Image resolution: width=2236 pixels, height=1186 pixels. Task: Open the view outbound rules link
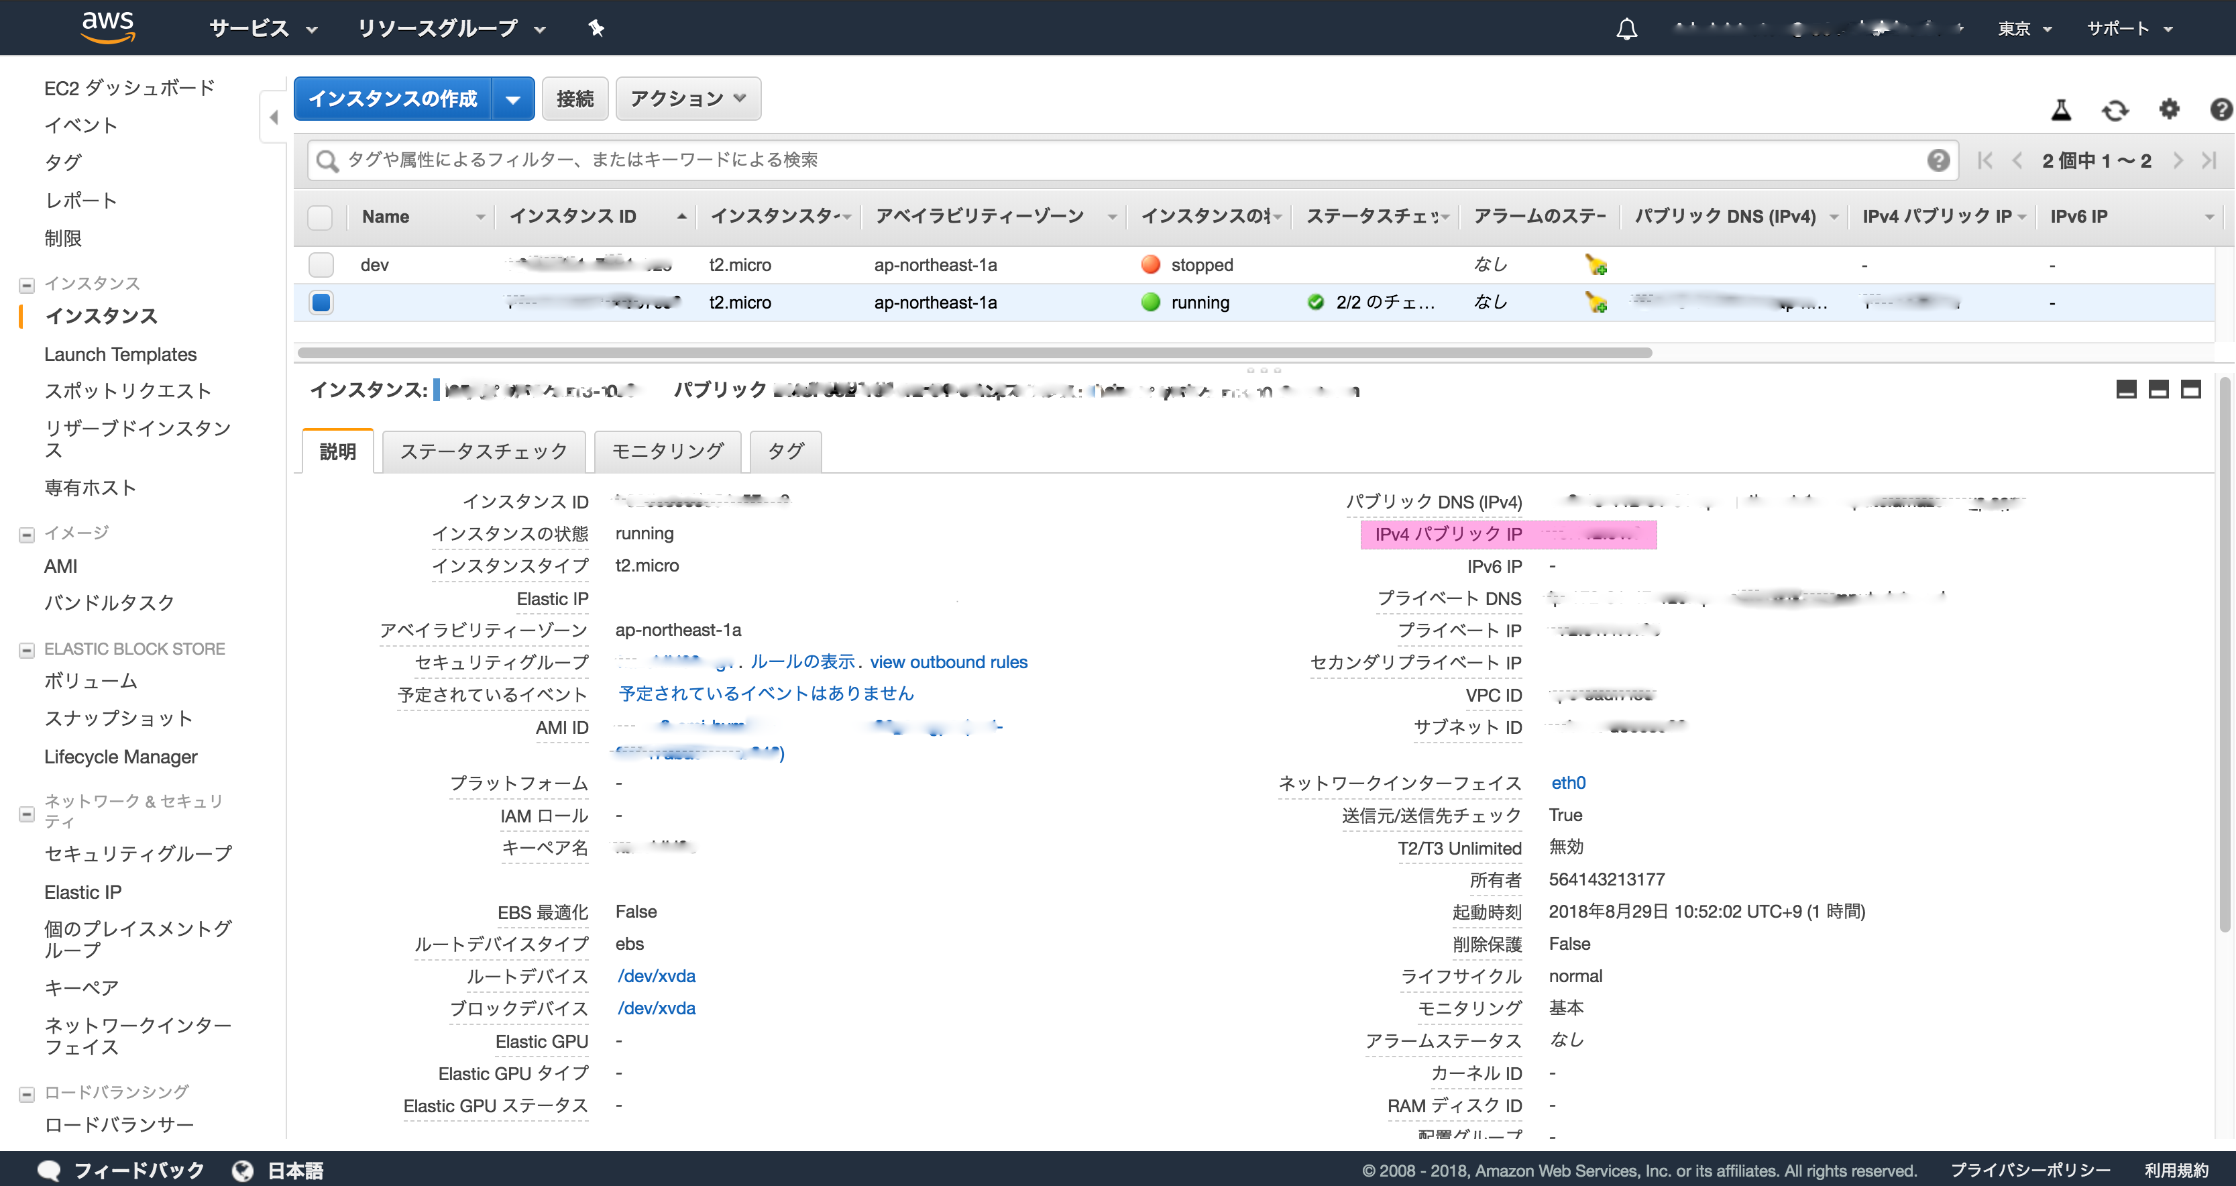point(948,661)
